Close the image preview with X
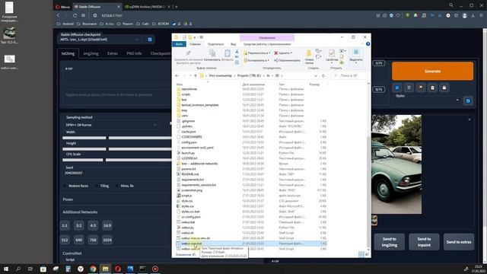This screenshot has height=274, width=487. 469,119
